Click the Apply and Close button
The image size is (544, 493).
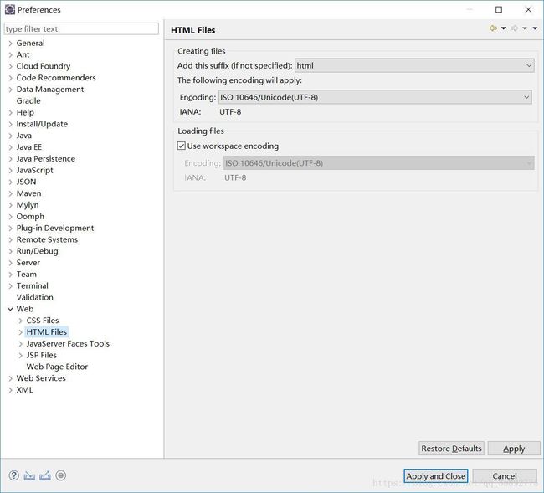pos(436,475)
